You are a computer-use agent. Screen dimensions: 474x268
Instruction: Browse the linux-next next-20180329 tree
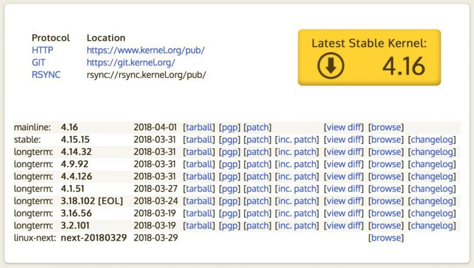[x=386, y=238]
